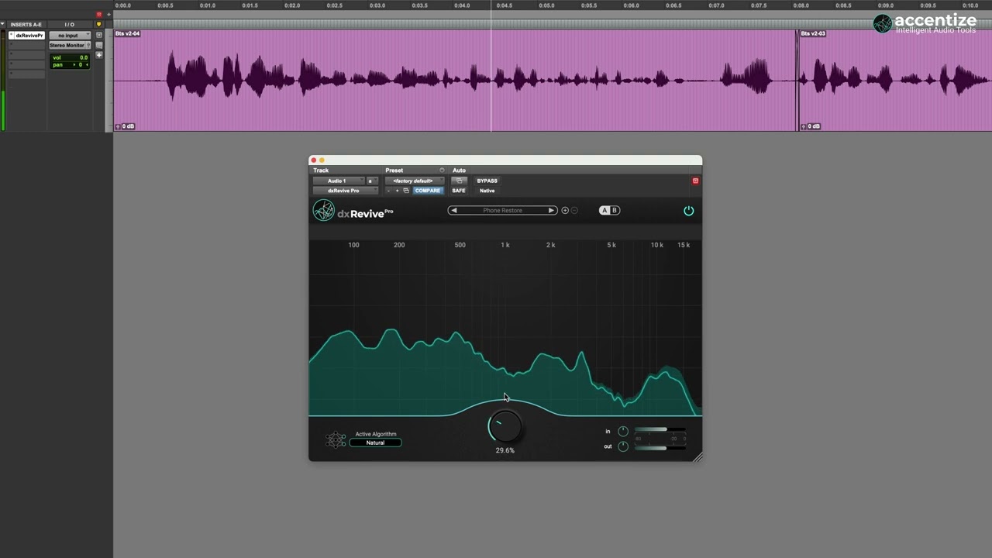The width and height of the screenshot is (992, 558).
Task: Click the timeline ruler at 0:05.0
Action: pyautogui.click(x=546, y=5)
